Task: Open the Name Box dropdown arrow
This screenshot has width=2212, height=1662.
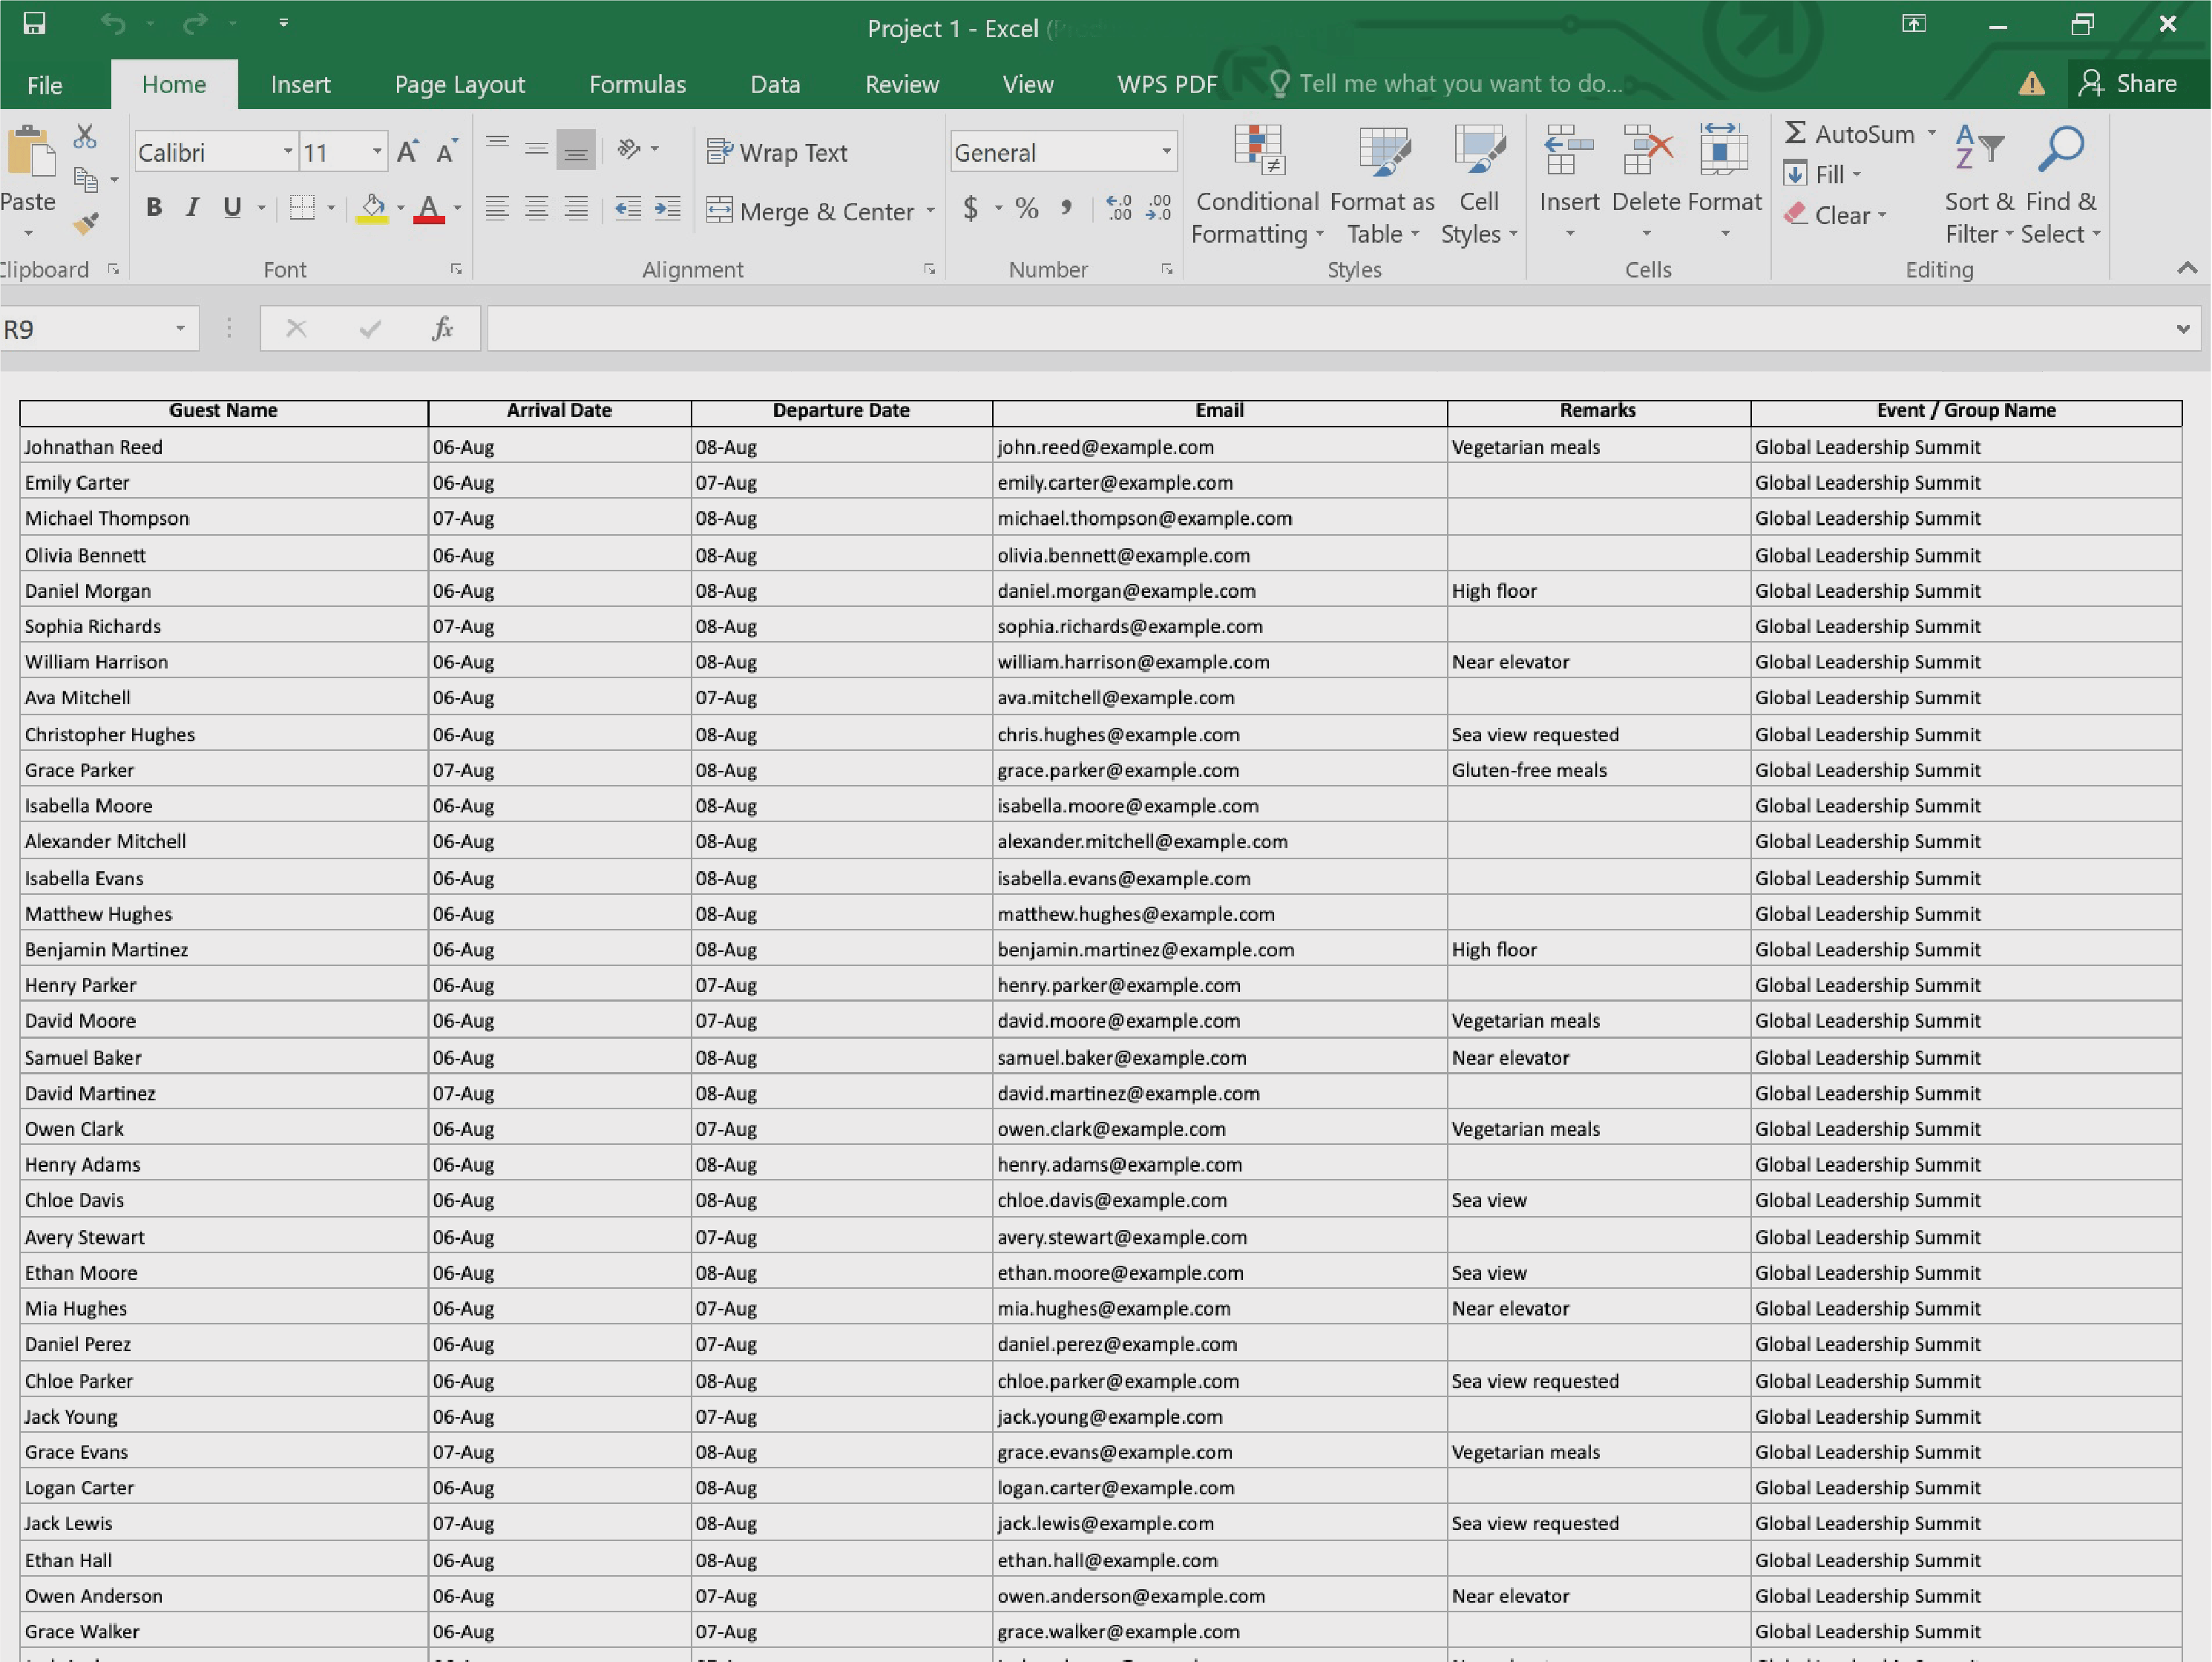Action: 180,328
